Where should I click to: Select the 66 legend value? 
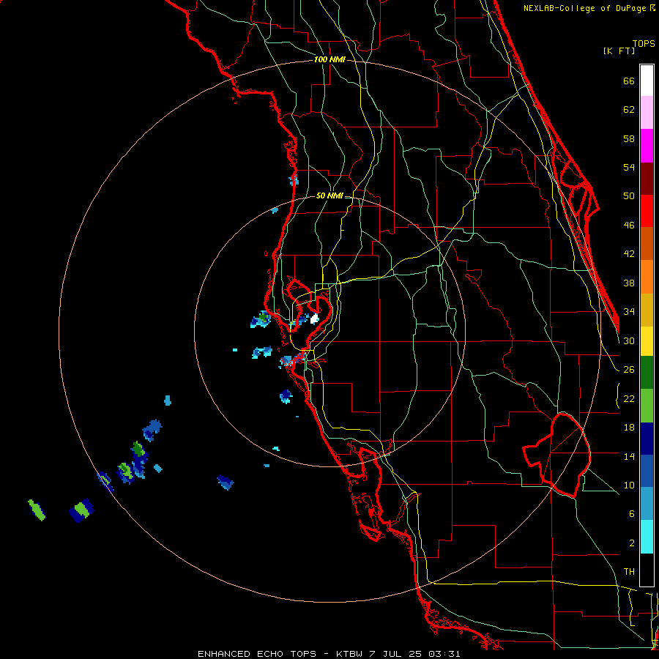point(629,81)
